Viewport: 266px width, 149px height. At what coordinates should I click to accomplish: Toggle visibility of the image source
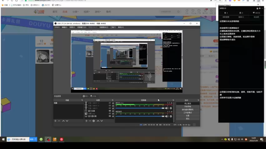110,114
